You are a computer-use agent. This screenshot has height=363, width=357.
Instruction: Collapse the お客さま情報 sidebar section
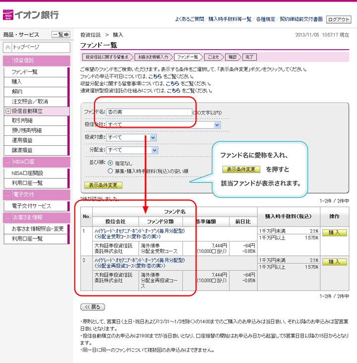tap(8, 218)
